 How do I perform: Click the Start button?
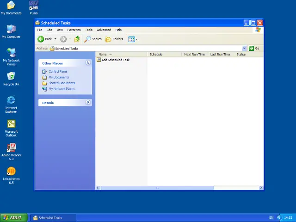tap(14, 218)
